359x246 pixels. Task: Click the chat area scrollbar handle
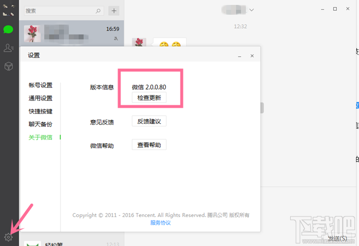(x=262, y=108)
